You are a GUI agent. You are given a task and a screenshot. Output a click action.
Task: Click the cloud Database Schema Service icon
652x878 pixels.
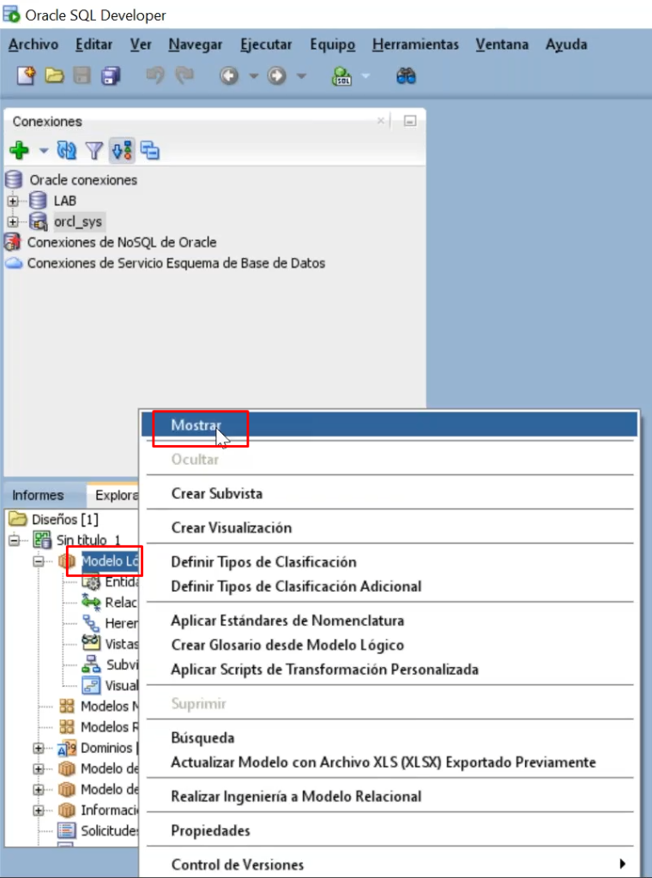tap(14, 262)
